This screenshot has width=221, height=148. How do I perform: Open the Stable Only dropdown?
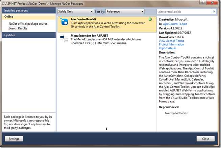[x=75, y=12]
